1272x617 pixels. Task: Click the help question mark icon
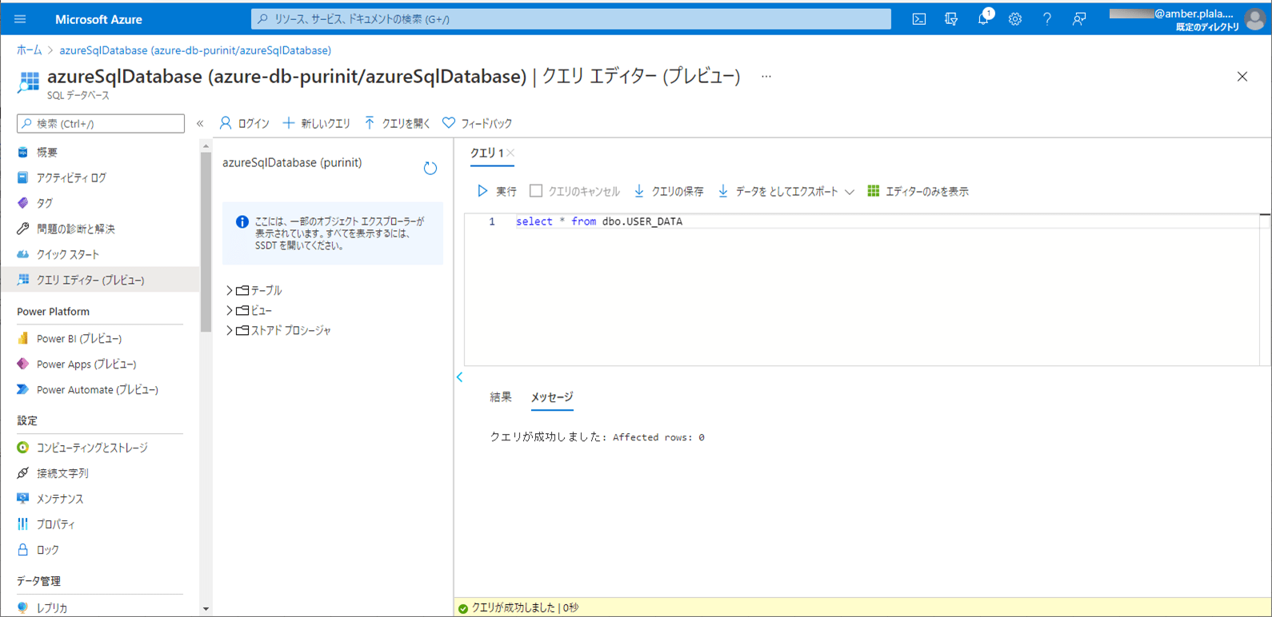(1046, 19)
